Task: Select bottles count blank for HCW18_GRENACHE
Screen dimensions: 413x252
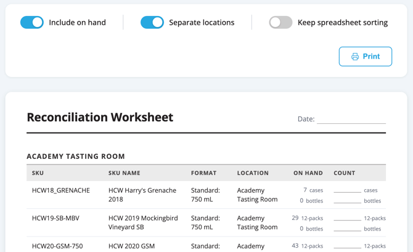Action: [347, 201]
